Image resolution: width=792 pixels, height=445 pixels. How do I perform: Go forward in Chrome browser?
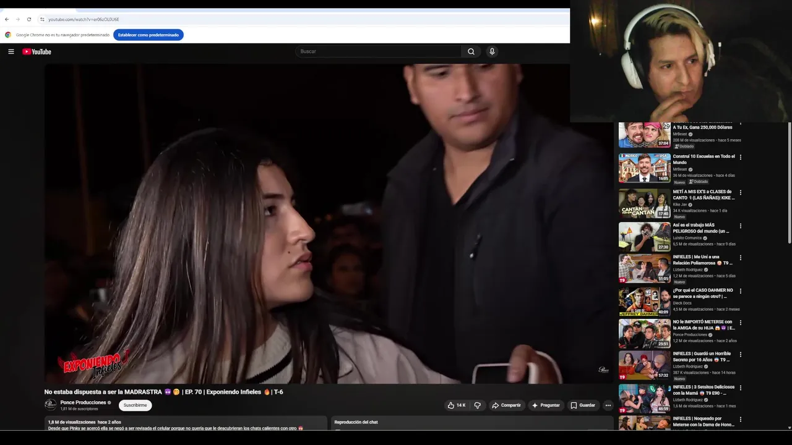17,19
